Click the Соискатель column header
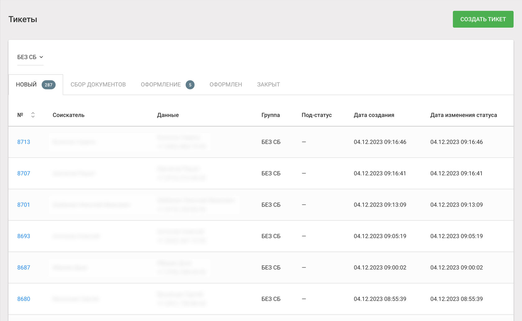The width and height of the screenshot is (522, 321). point(68,115)
